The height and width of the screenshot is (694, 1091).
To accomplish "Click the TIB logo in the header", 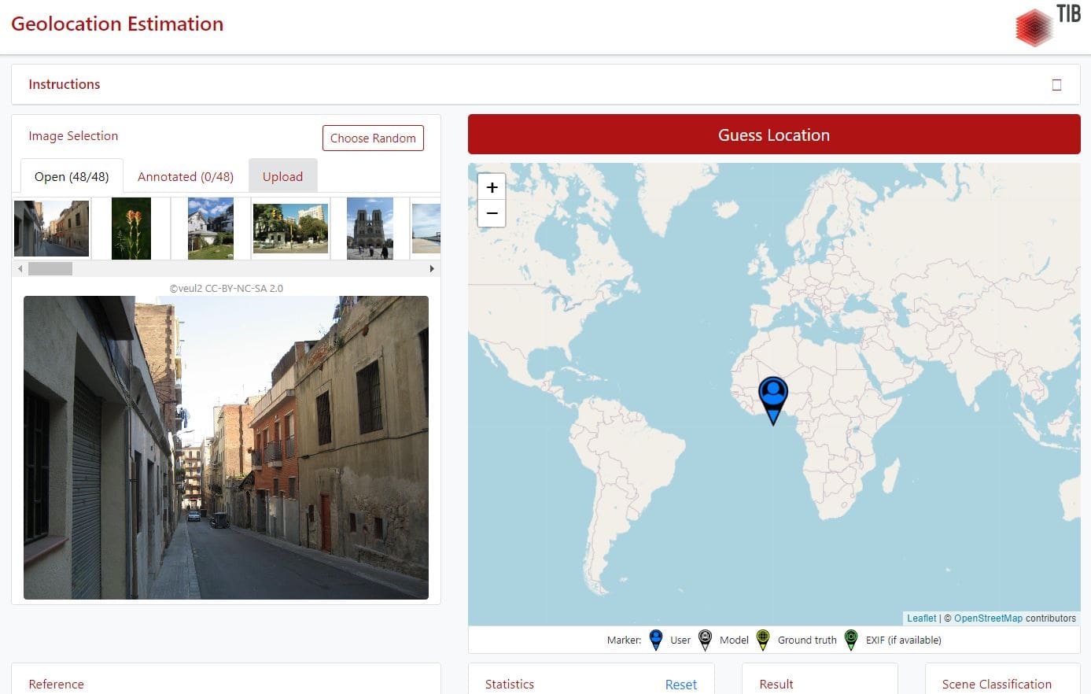I will tap(1048, 24).
